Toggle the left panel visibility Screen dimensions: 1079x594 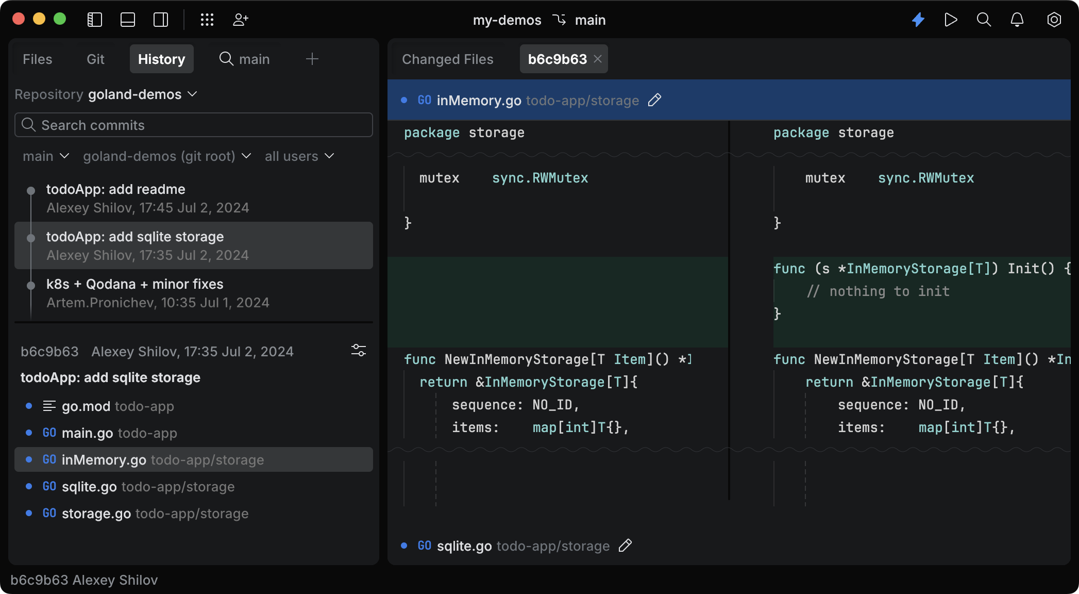coord(94,20)
